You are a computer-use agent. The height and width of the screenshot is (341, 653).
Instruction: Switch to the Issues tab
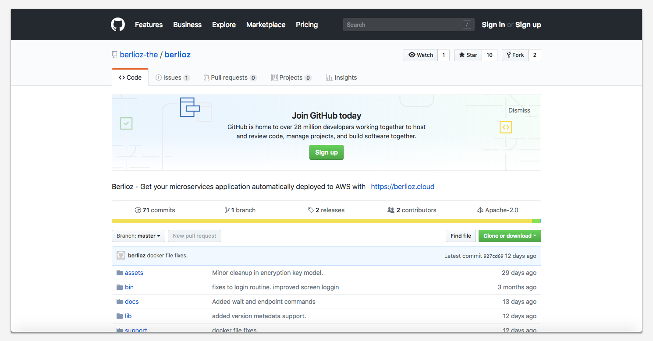click(x=173, y=77)
